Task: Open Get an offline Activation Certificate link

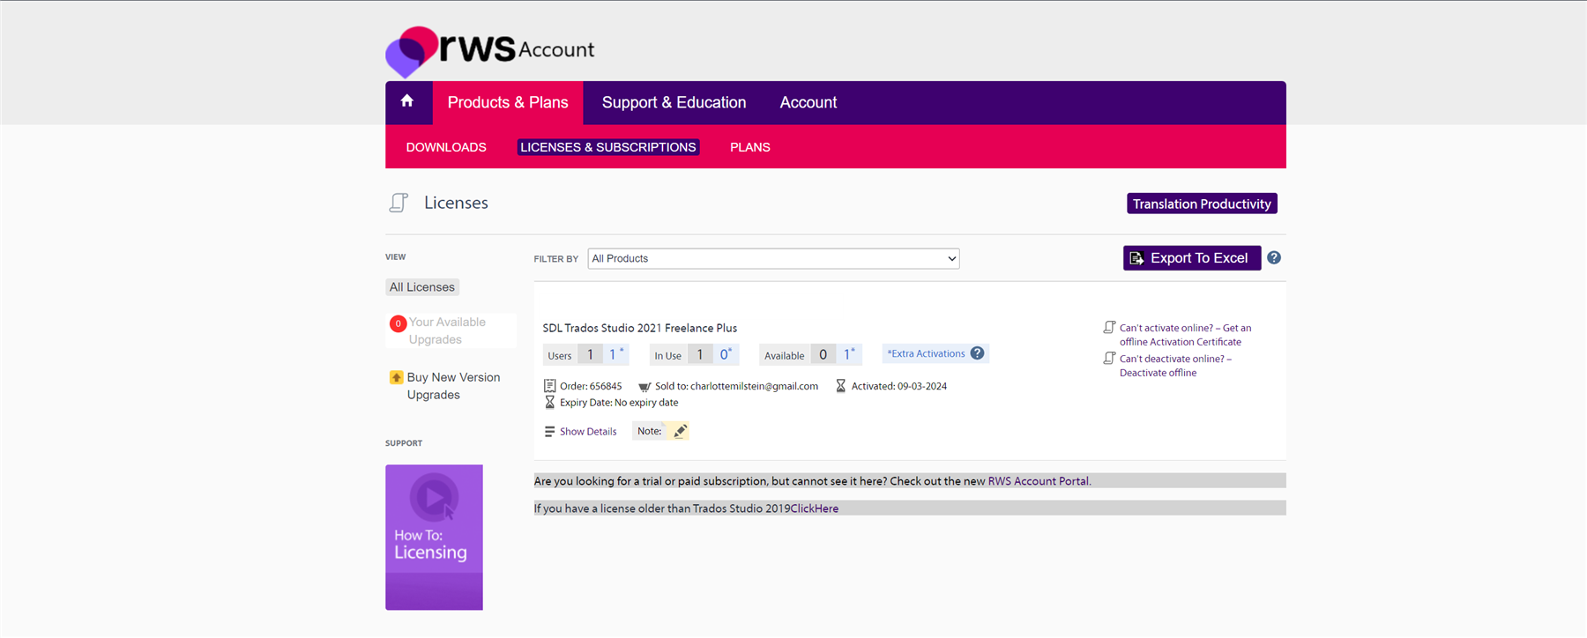Action: click(x=1185, y=335)
